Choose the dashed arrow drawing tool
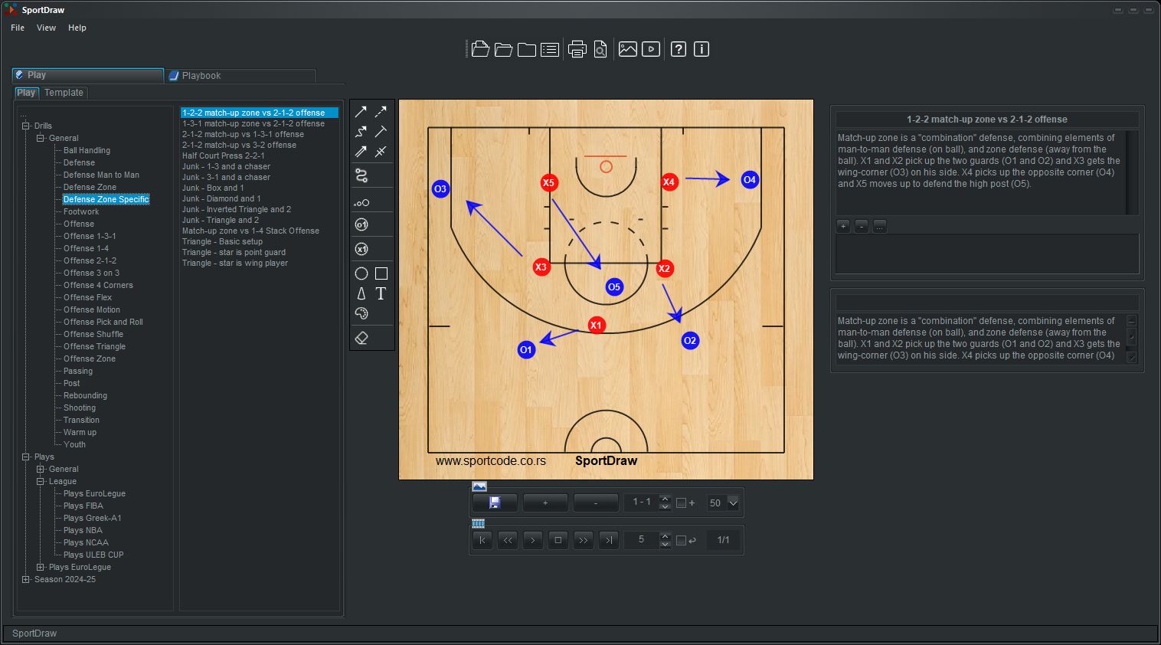The height and width of the screenshot is (645, 1161). coord(381,112)
